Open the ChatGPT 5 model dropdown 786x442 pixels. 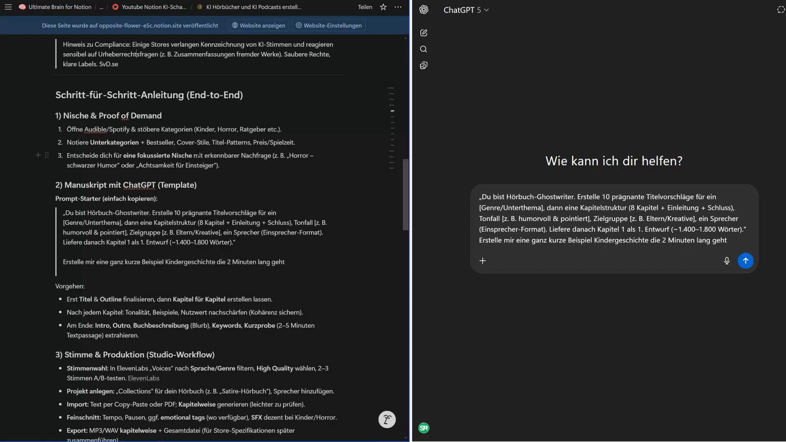[466, 10]
